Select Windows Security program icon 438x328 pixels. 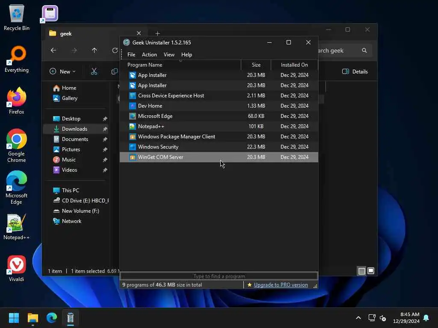click(x=133, y=147)
